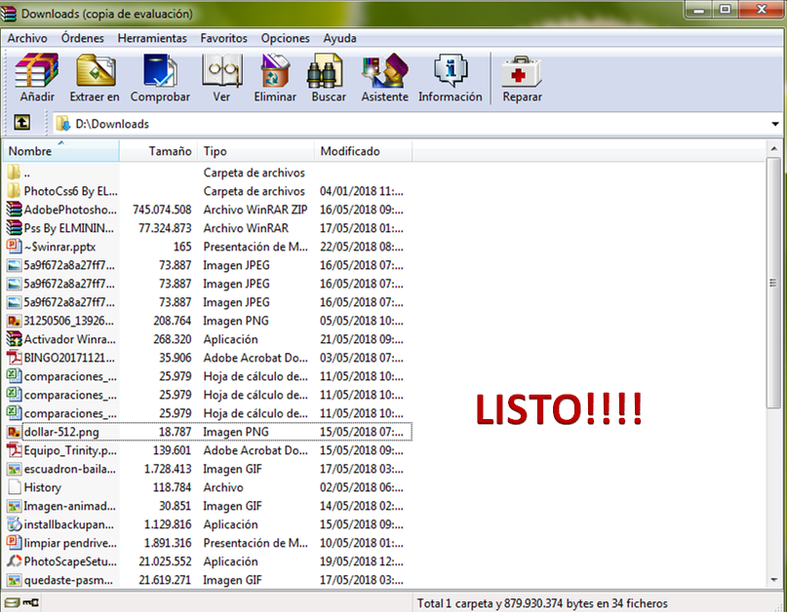This screenshot has height=612, width=787.
Task: Click the 19/05/2018 12:... modified date
Action: (362, 561)
